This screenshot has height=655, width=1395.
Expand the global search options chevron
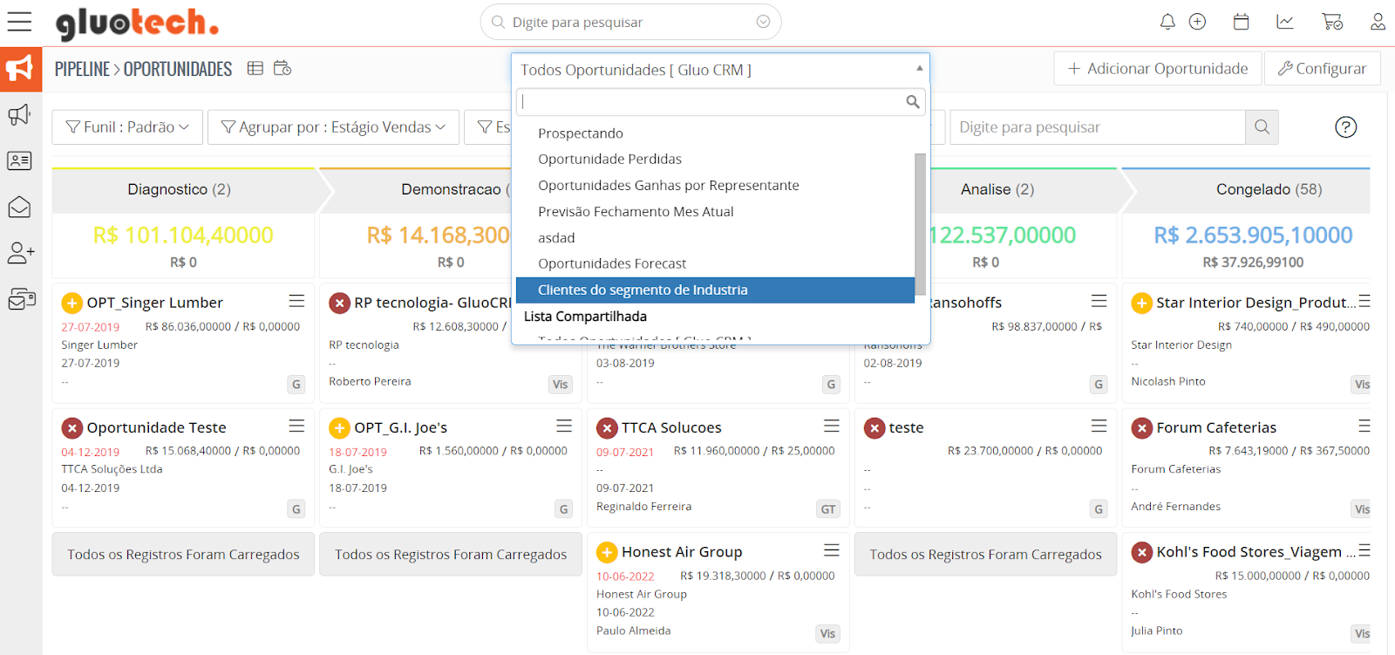(x=763, y=22)
